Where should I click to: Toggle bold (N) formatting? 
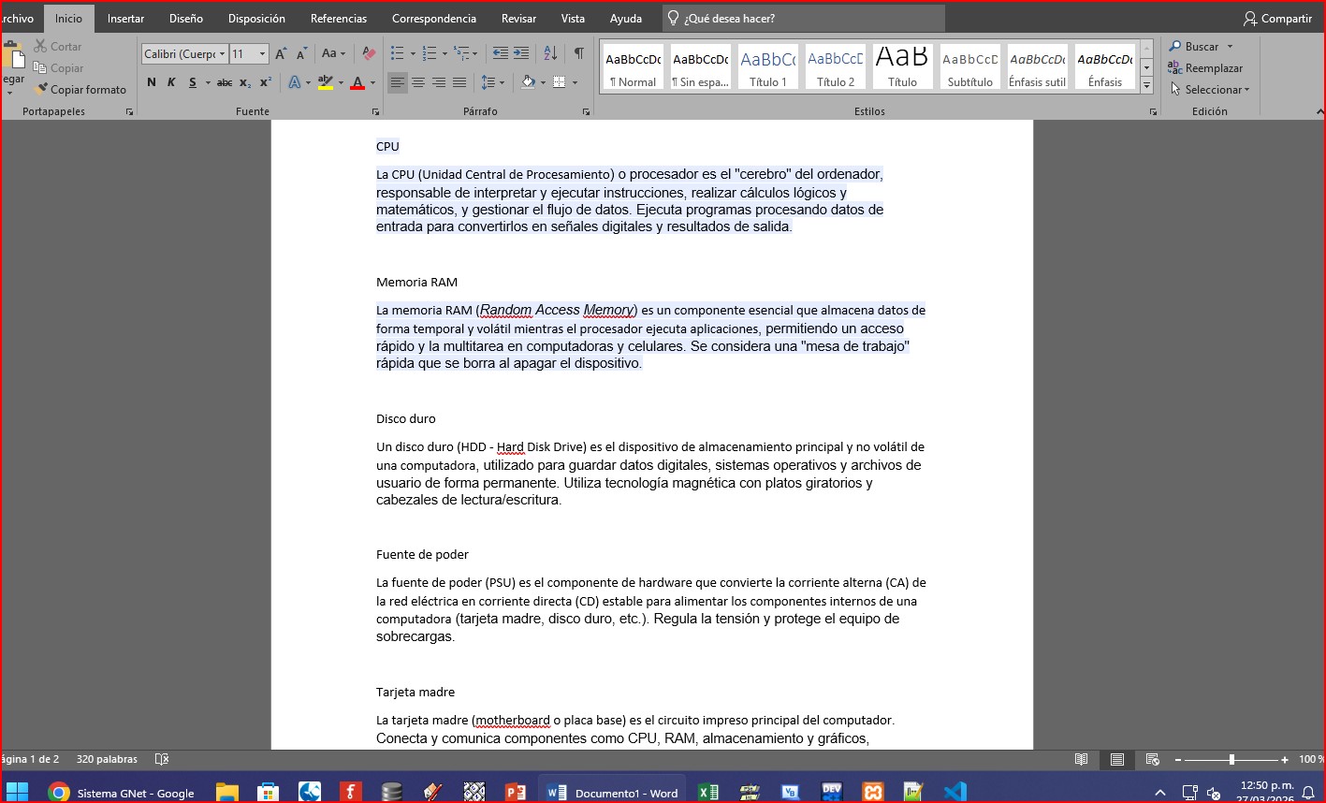(x=152, y=82)
